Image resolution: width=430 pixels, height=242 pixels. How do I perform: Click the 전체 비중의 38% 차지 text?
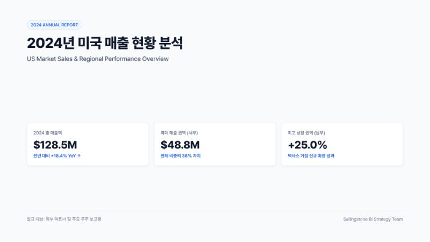click(x=181, y=155)
